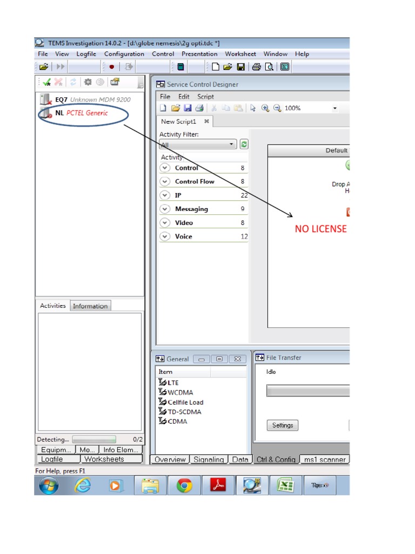
Task: Save workspace using main toolbar floppy icon
Action: (240, 67)
